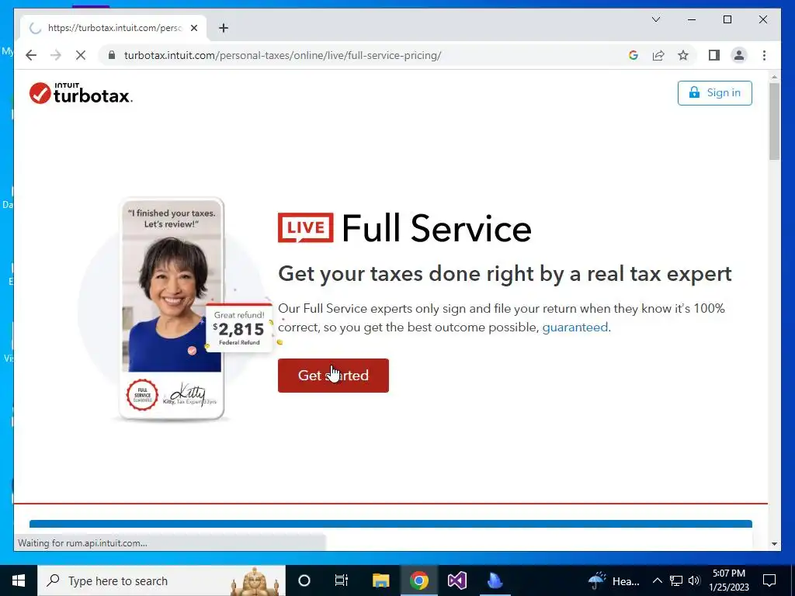The width and height of the screenshot is (795, 596).
Task: Open the Chrome three-dot menu
Action: [x=764, y=55]
